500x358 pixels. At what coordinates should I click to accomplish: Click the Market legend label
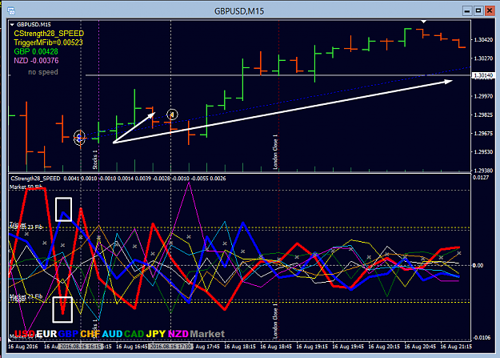pos(207,334)
